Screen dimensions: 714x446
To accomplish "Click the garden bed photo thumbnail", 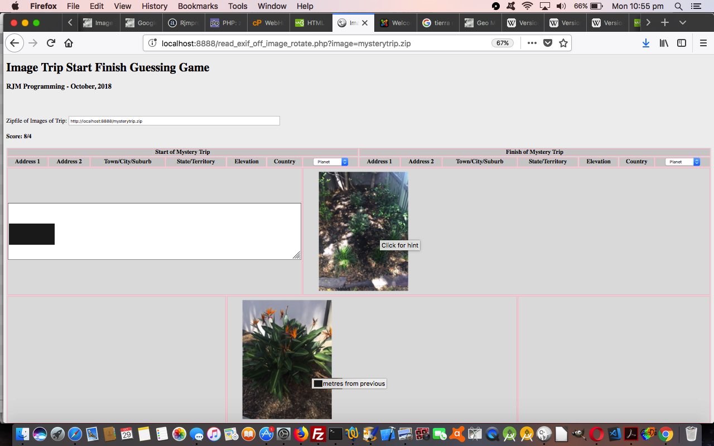I will point(363,231).
